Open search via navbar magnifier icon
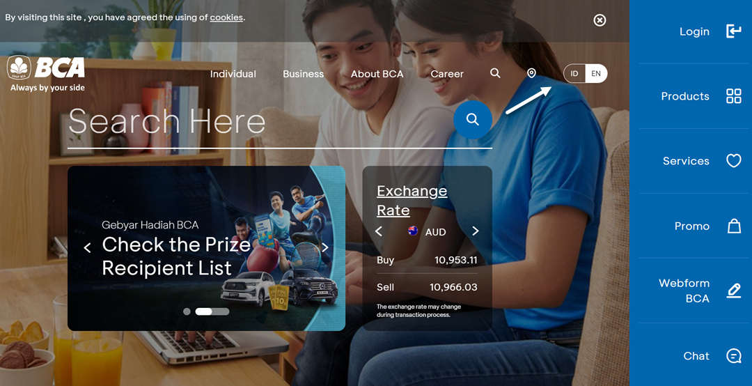 tap(495, 73)
